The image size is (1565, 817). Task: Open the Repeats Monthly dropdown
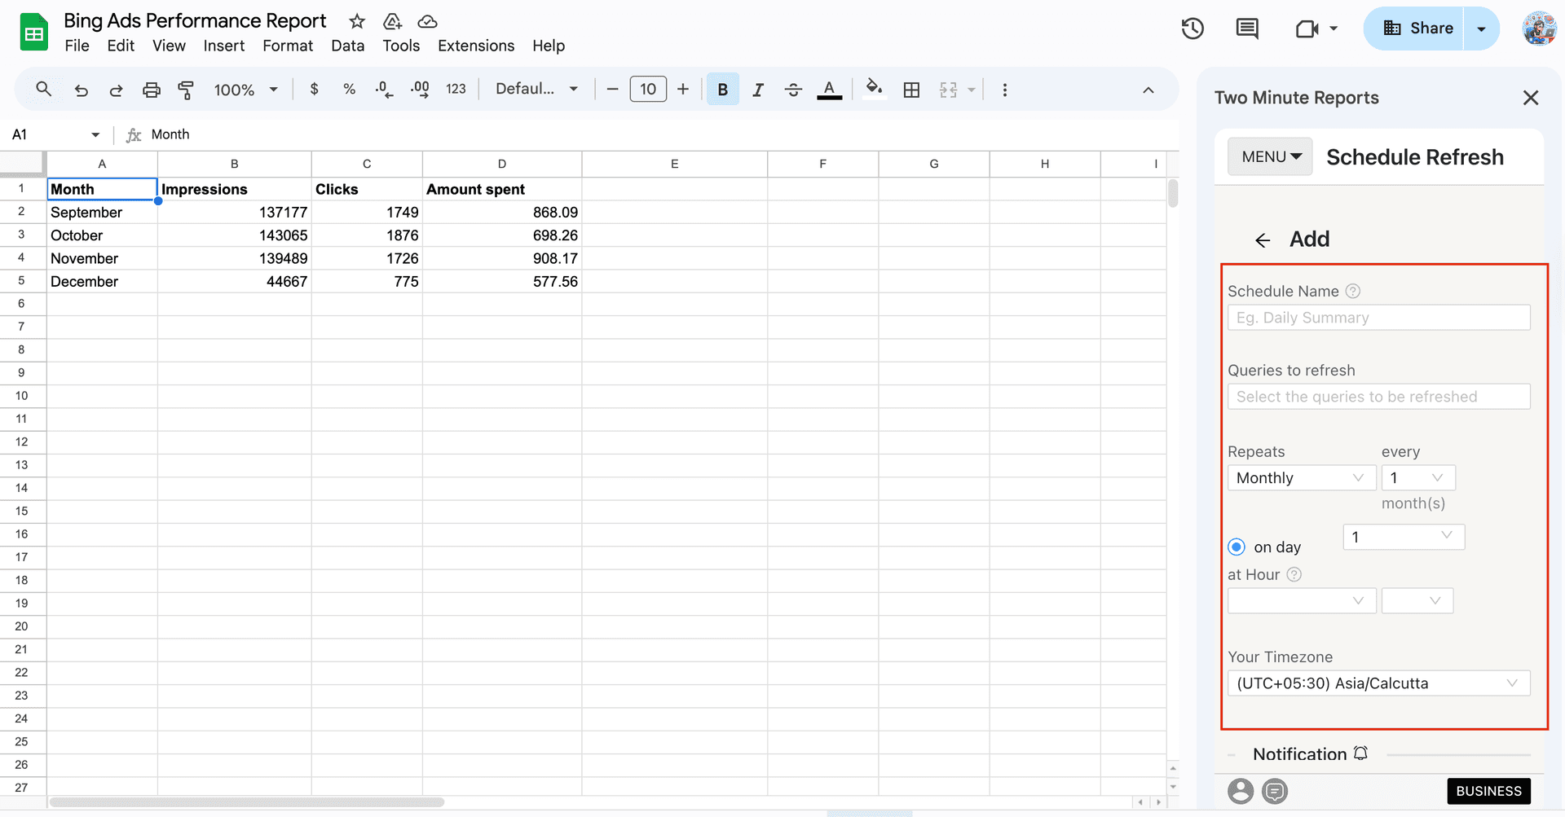tap(1301, 477)
